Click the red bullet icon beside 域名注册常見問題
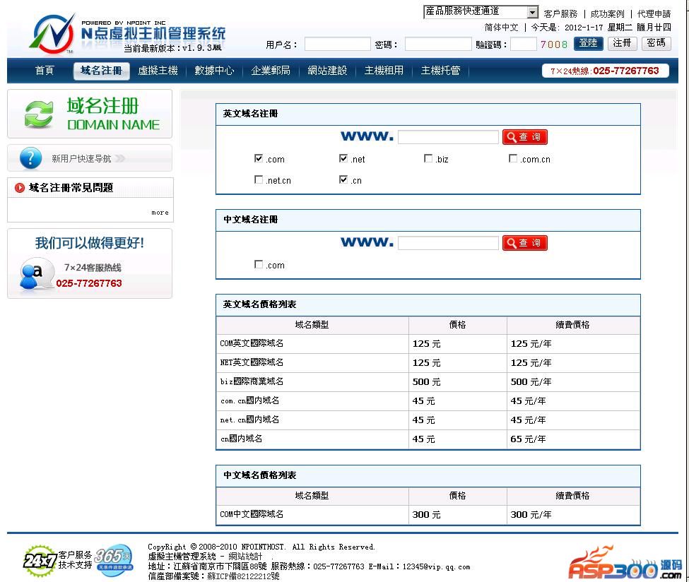The width and height of the screenshot is (689, 582). pyautogui.click(x=19, y=188)
